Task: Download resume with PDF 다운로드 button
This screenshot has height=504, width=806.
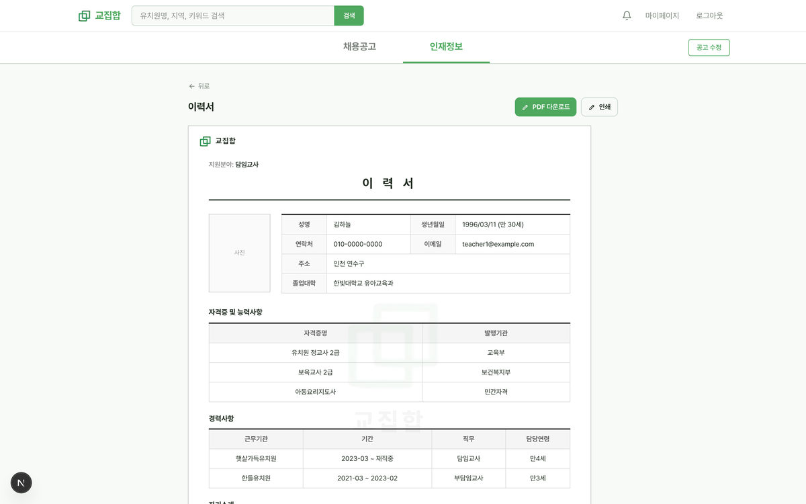Action: point(545,107)
